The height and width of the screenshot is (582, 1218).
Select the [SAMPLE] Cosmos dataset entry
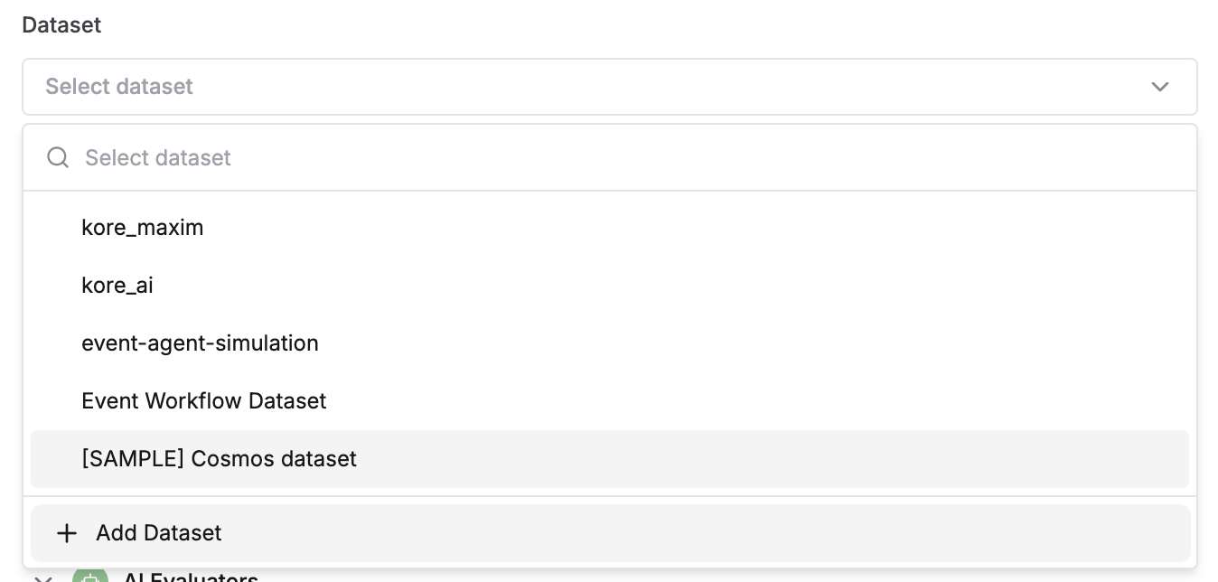point(610,459)
